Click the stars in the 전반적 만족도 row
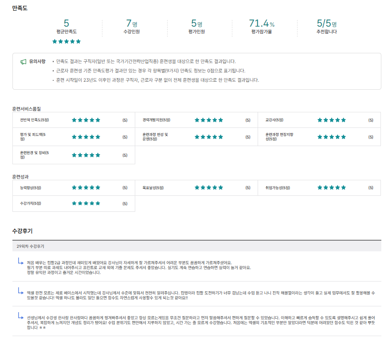The height and width of the screenshot is (345, 384). tap(86, 120)
